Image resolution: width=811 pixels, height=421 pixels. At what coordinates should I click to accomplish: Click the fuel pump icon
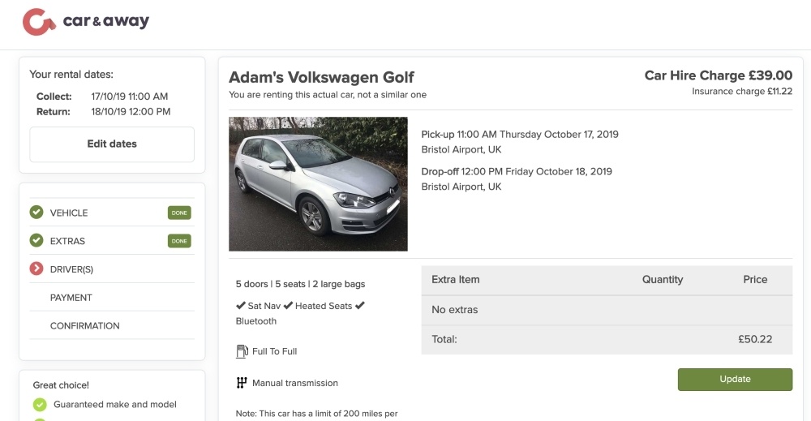coord(242,351)
